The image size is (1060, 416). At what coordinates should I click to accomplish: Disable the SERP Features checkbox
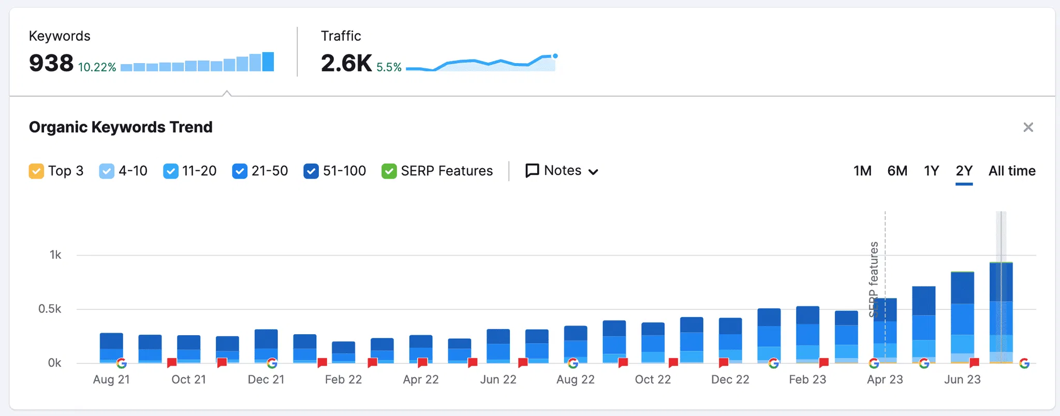coord(389,171)
